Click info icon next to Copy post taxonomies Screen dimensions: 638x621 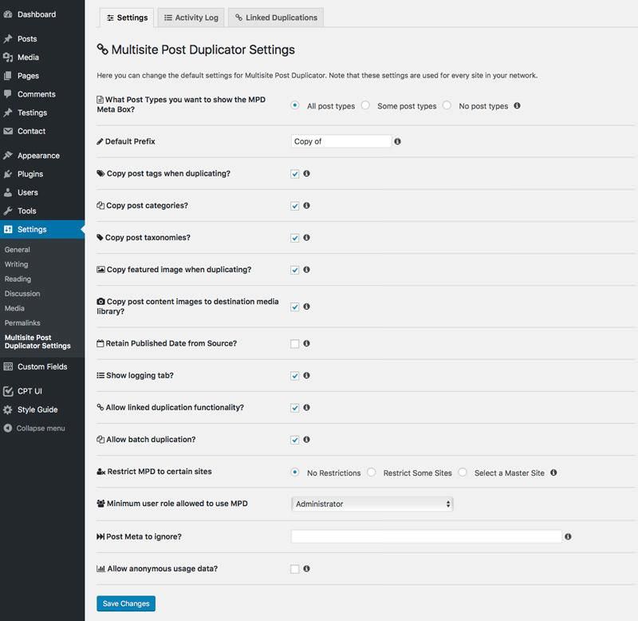(306, 237)
